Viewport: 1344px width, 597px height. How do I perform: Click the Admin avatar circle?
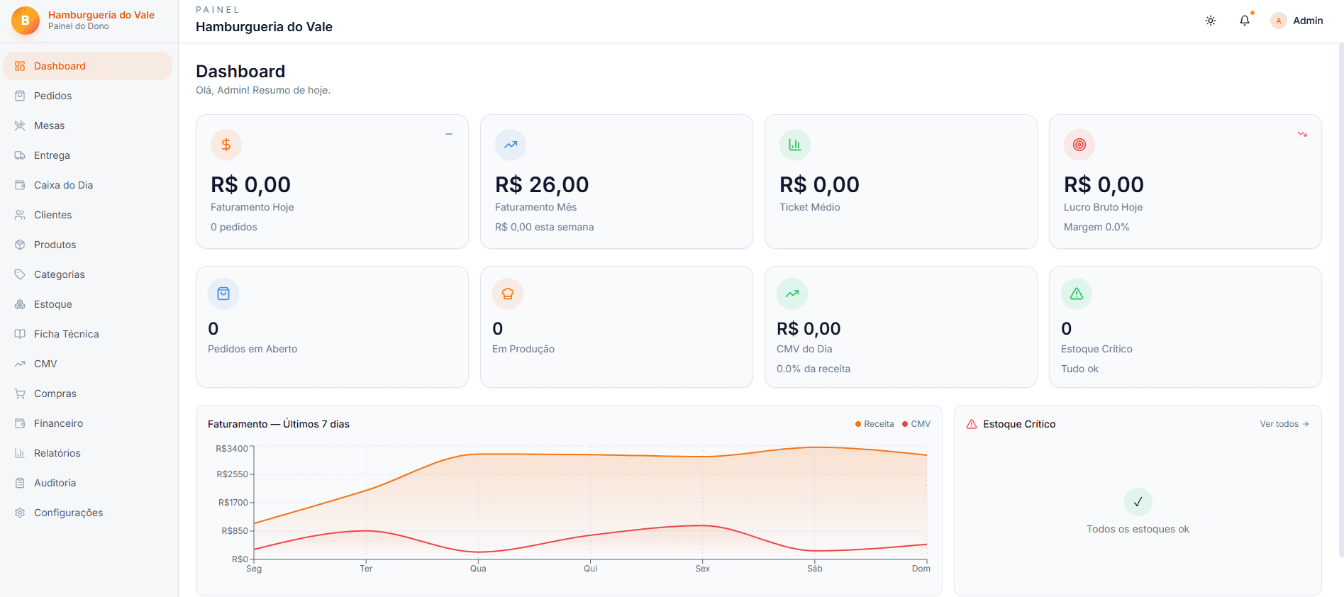(1279, 21)
